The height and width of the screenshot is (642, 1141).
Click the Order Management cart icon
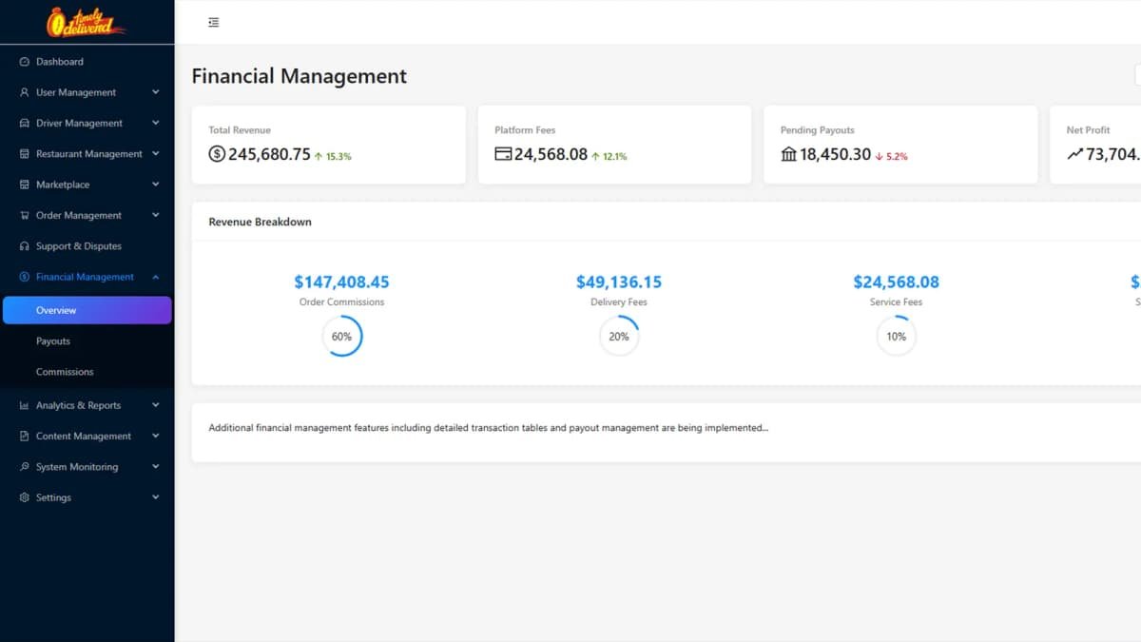tap(25, 216)
